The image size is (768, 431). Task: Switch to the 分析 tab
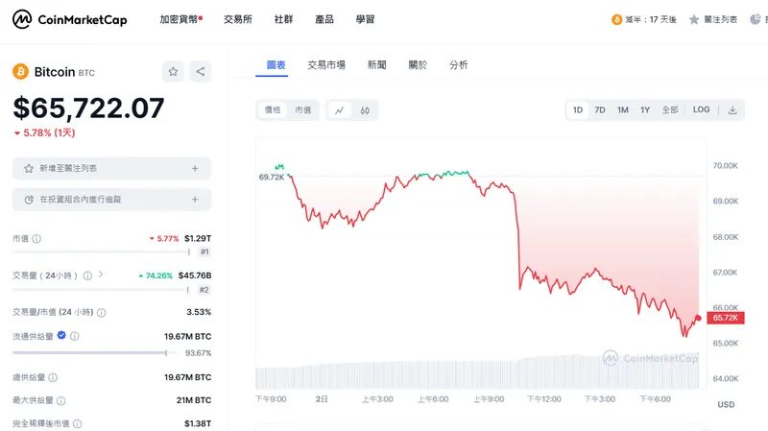point(459,65)
